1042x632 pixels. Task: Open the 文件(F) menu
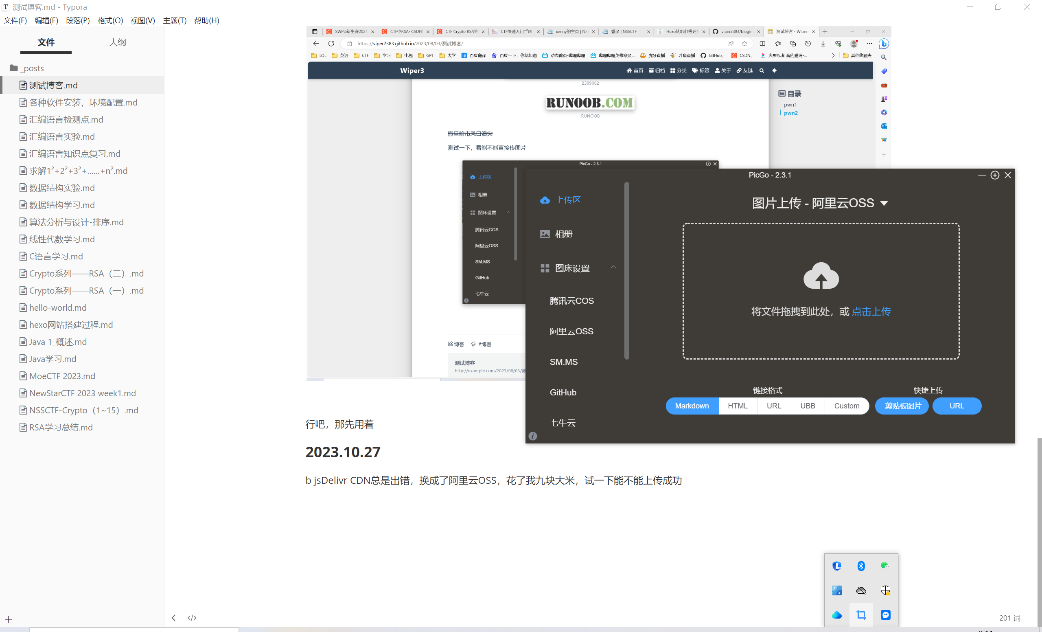click(15, 20)
